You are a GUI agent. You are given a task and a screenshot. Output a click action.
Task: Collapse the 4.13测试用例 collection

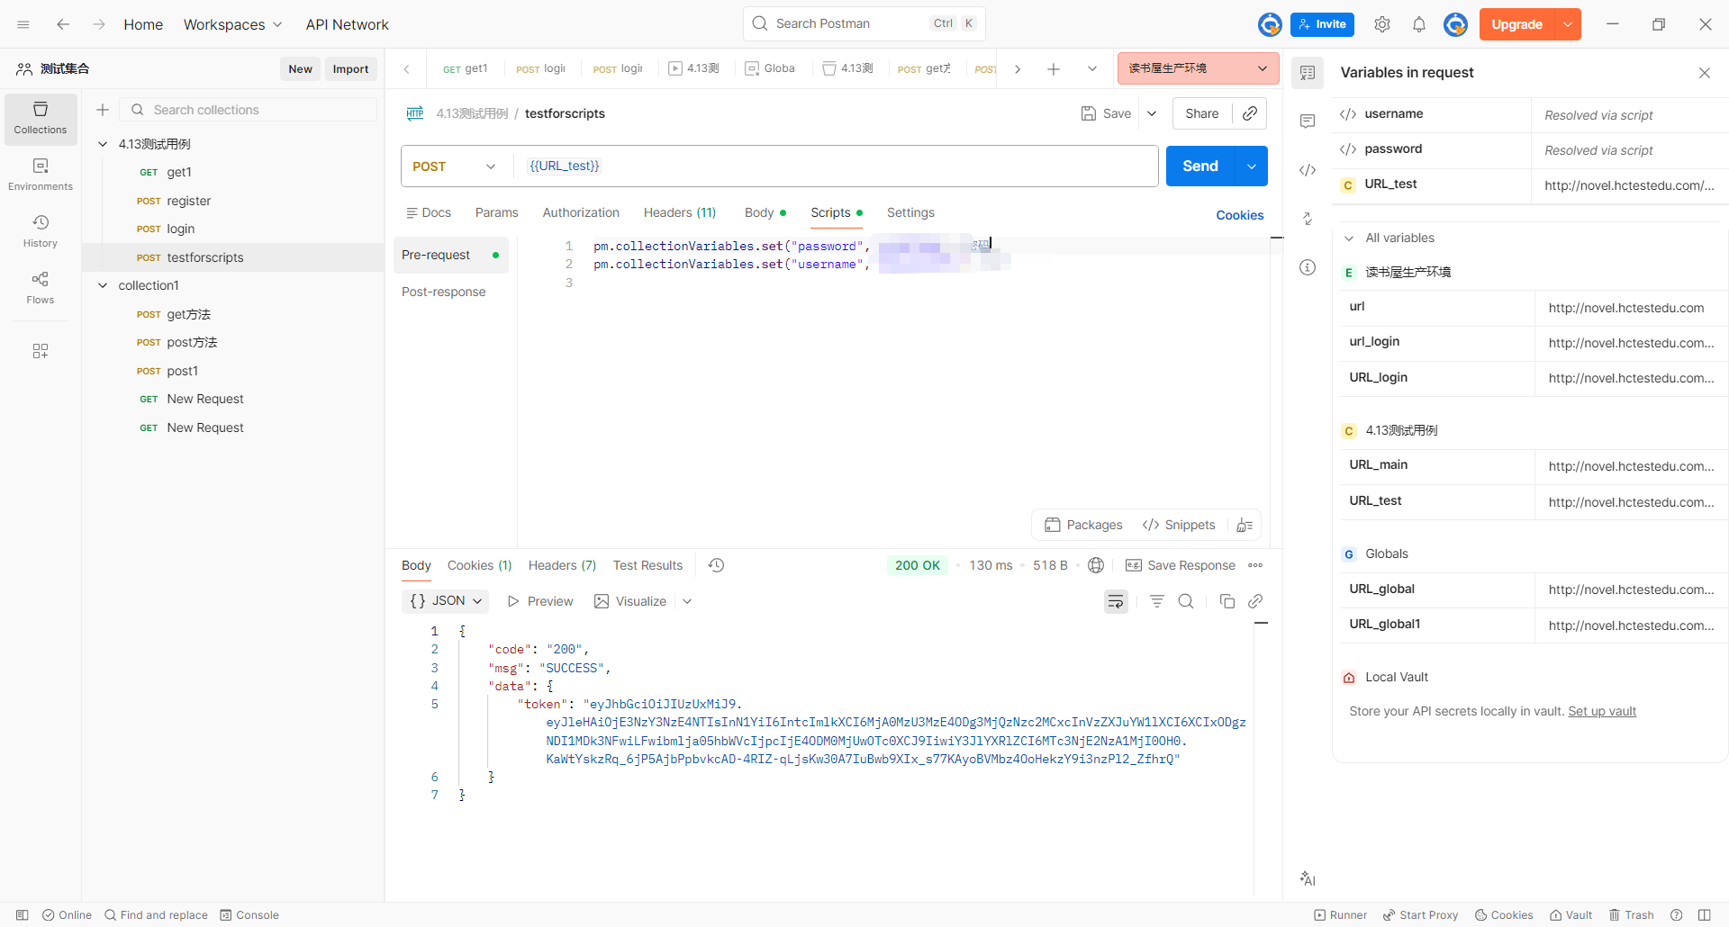103,144
